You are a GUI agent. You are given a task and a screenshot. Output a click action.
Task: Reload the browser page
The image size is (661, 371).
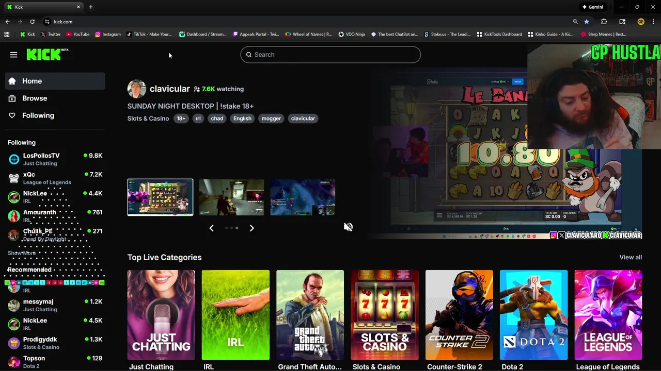click(x=32, y=22)
